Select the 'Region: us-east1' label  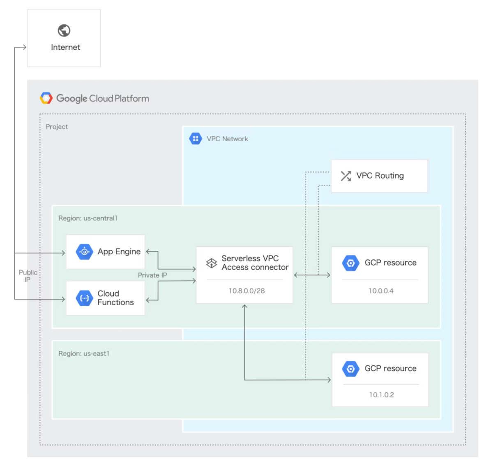(x=84, y=354)
